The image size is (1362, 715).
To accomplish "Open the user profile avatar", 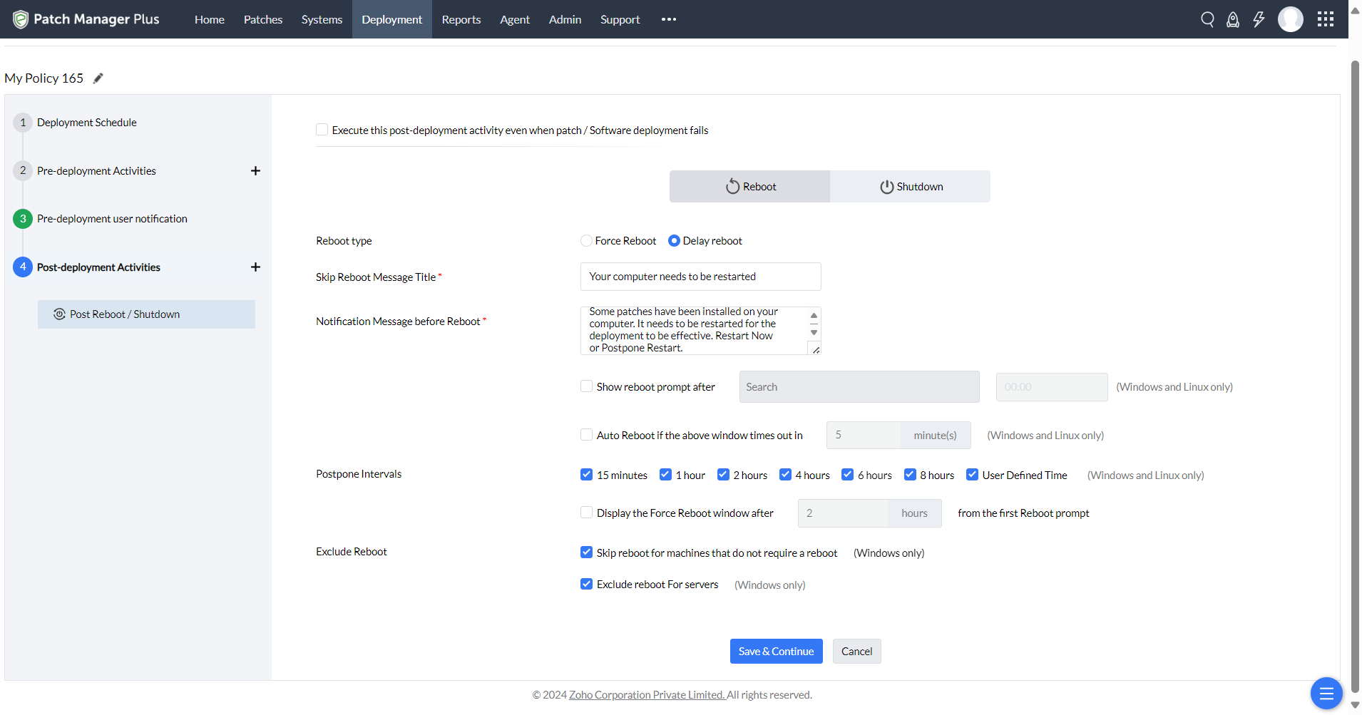I will point(1290,19).
